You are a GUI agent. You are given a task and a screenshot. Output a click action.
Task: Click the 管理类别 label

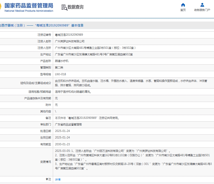[45, 68]
